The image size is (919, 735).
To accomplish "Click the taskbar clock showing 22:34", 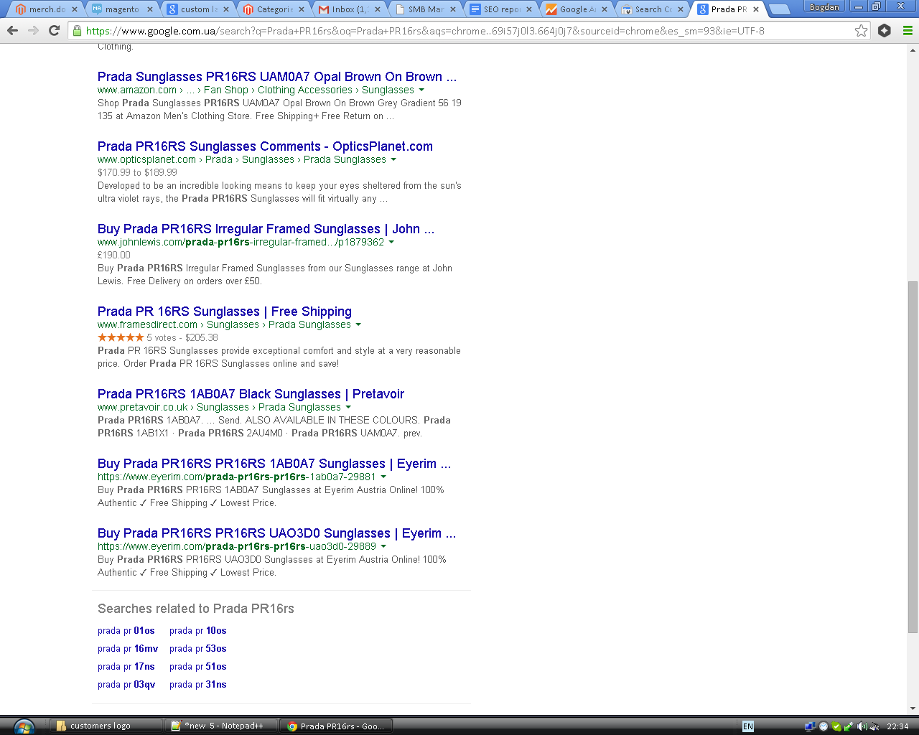I will [x=897, y=726].
